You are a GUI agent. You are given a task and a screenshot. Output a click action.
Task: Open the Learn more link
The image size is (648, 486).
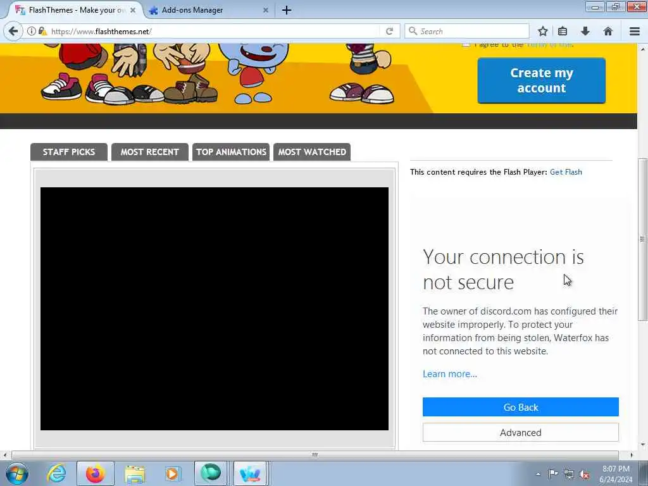click(450, 373)
